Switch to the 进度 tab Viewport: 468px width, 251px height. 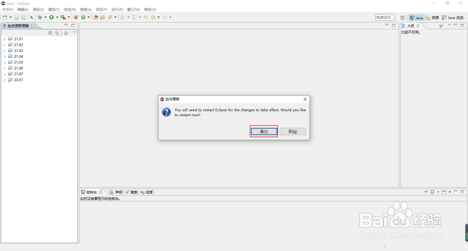[146, 192]
